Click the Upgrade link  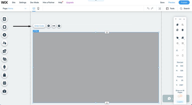(x=70, y=2)
